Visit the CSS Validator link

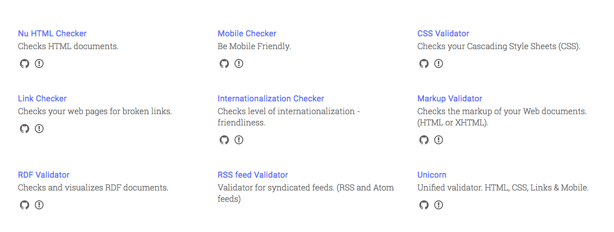pyautogui.click(x=443, y=34)
